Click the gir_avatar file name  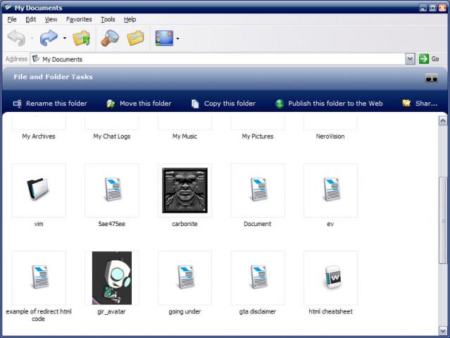pos(111,312)
